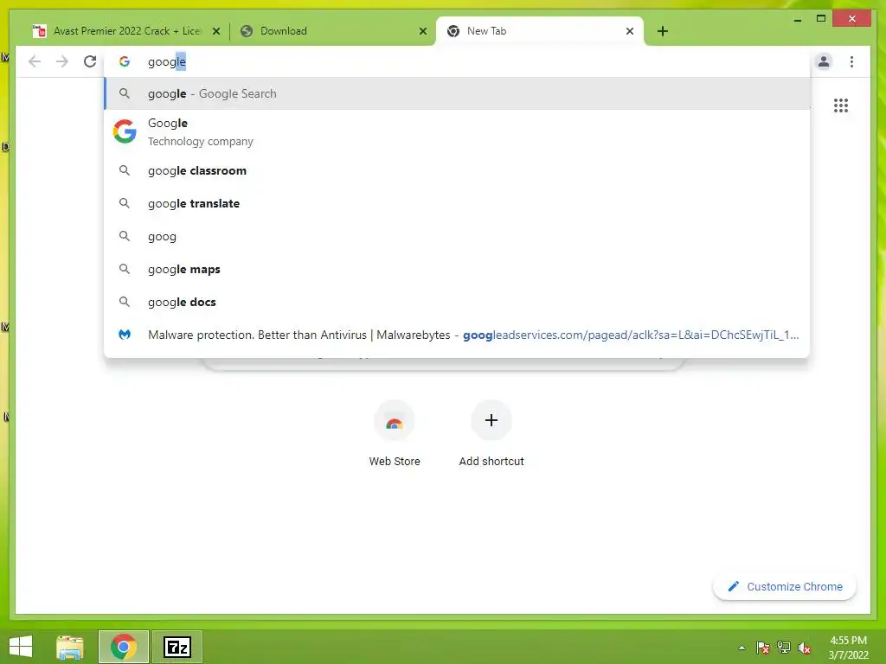
Task: Close the Avast Premier 2022 Crack tab
Action: [215, 31]
